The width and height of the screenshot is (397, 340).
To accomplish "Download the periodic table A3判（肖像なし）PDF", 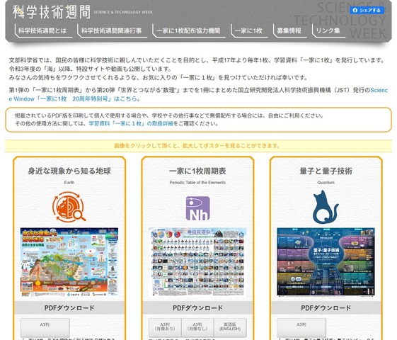I will pos(197,327).
